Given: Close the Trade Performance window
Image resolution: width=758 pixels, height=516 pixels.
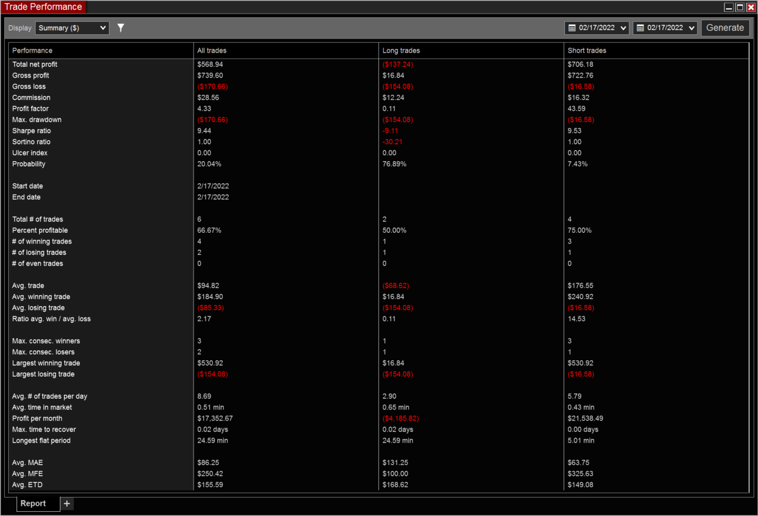Looking at the screenshot, I should (x=751, y=7).
